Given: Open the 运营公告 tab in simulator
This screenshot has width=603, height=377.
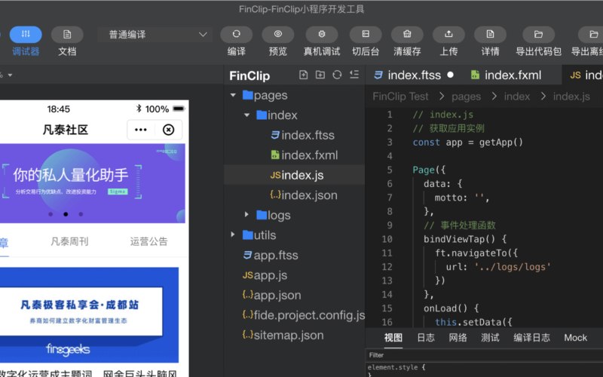Looking at the screenshot, I should [148, 241].
